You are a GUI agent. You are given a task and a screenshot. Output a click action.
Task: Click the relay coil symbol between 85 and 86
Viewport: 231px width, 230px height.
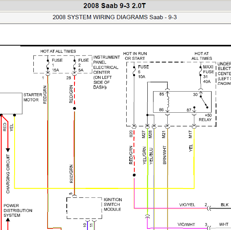[168, 102]
